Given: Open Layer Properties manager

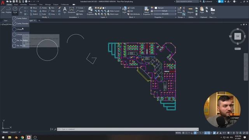Looking at the screenshot, I should [x=90, y=11].
